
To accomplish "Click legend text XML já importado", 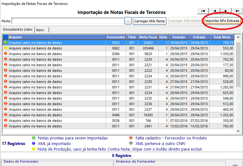I will 54,144.
